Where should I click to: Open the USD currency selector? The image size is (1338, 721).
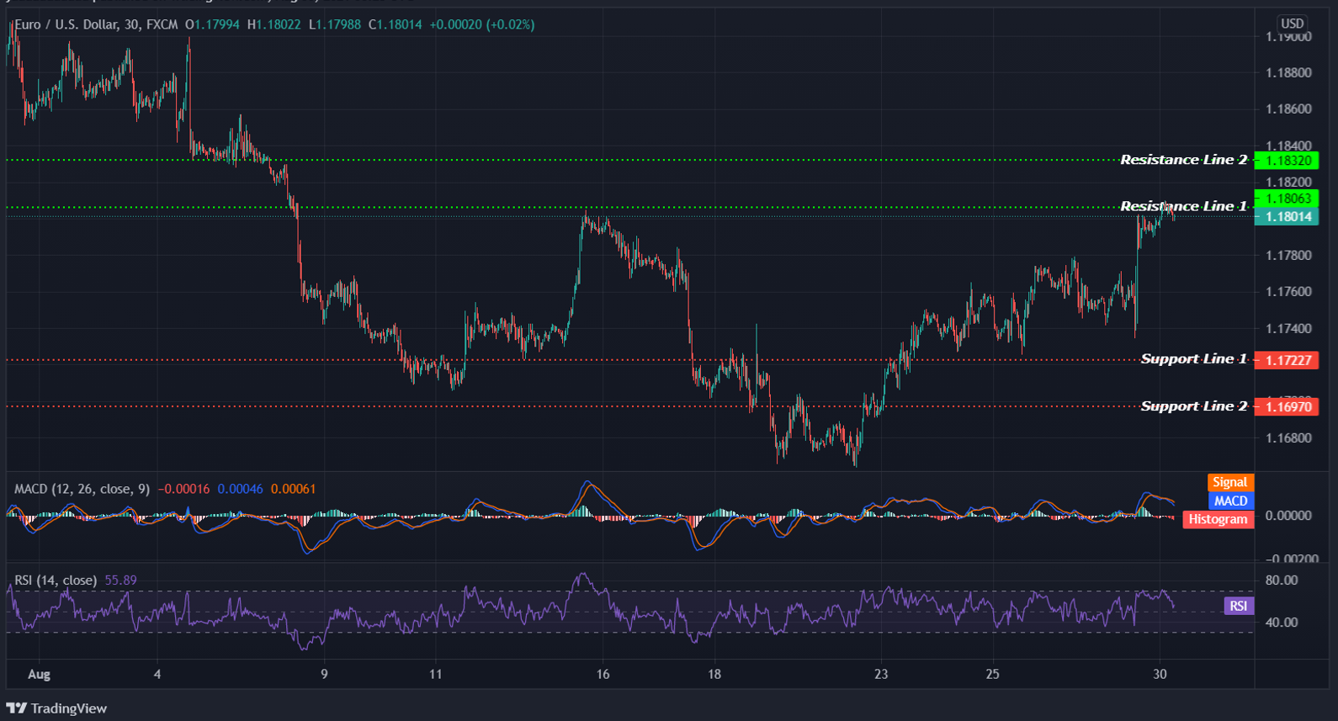tap(1292, 24)
